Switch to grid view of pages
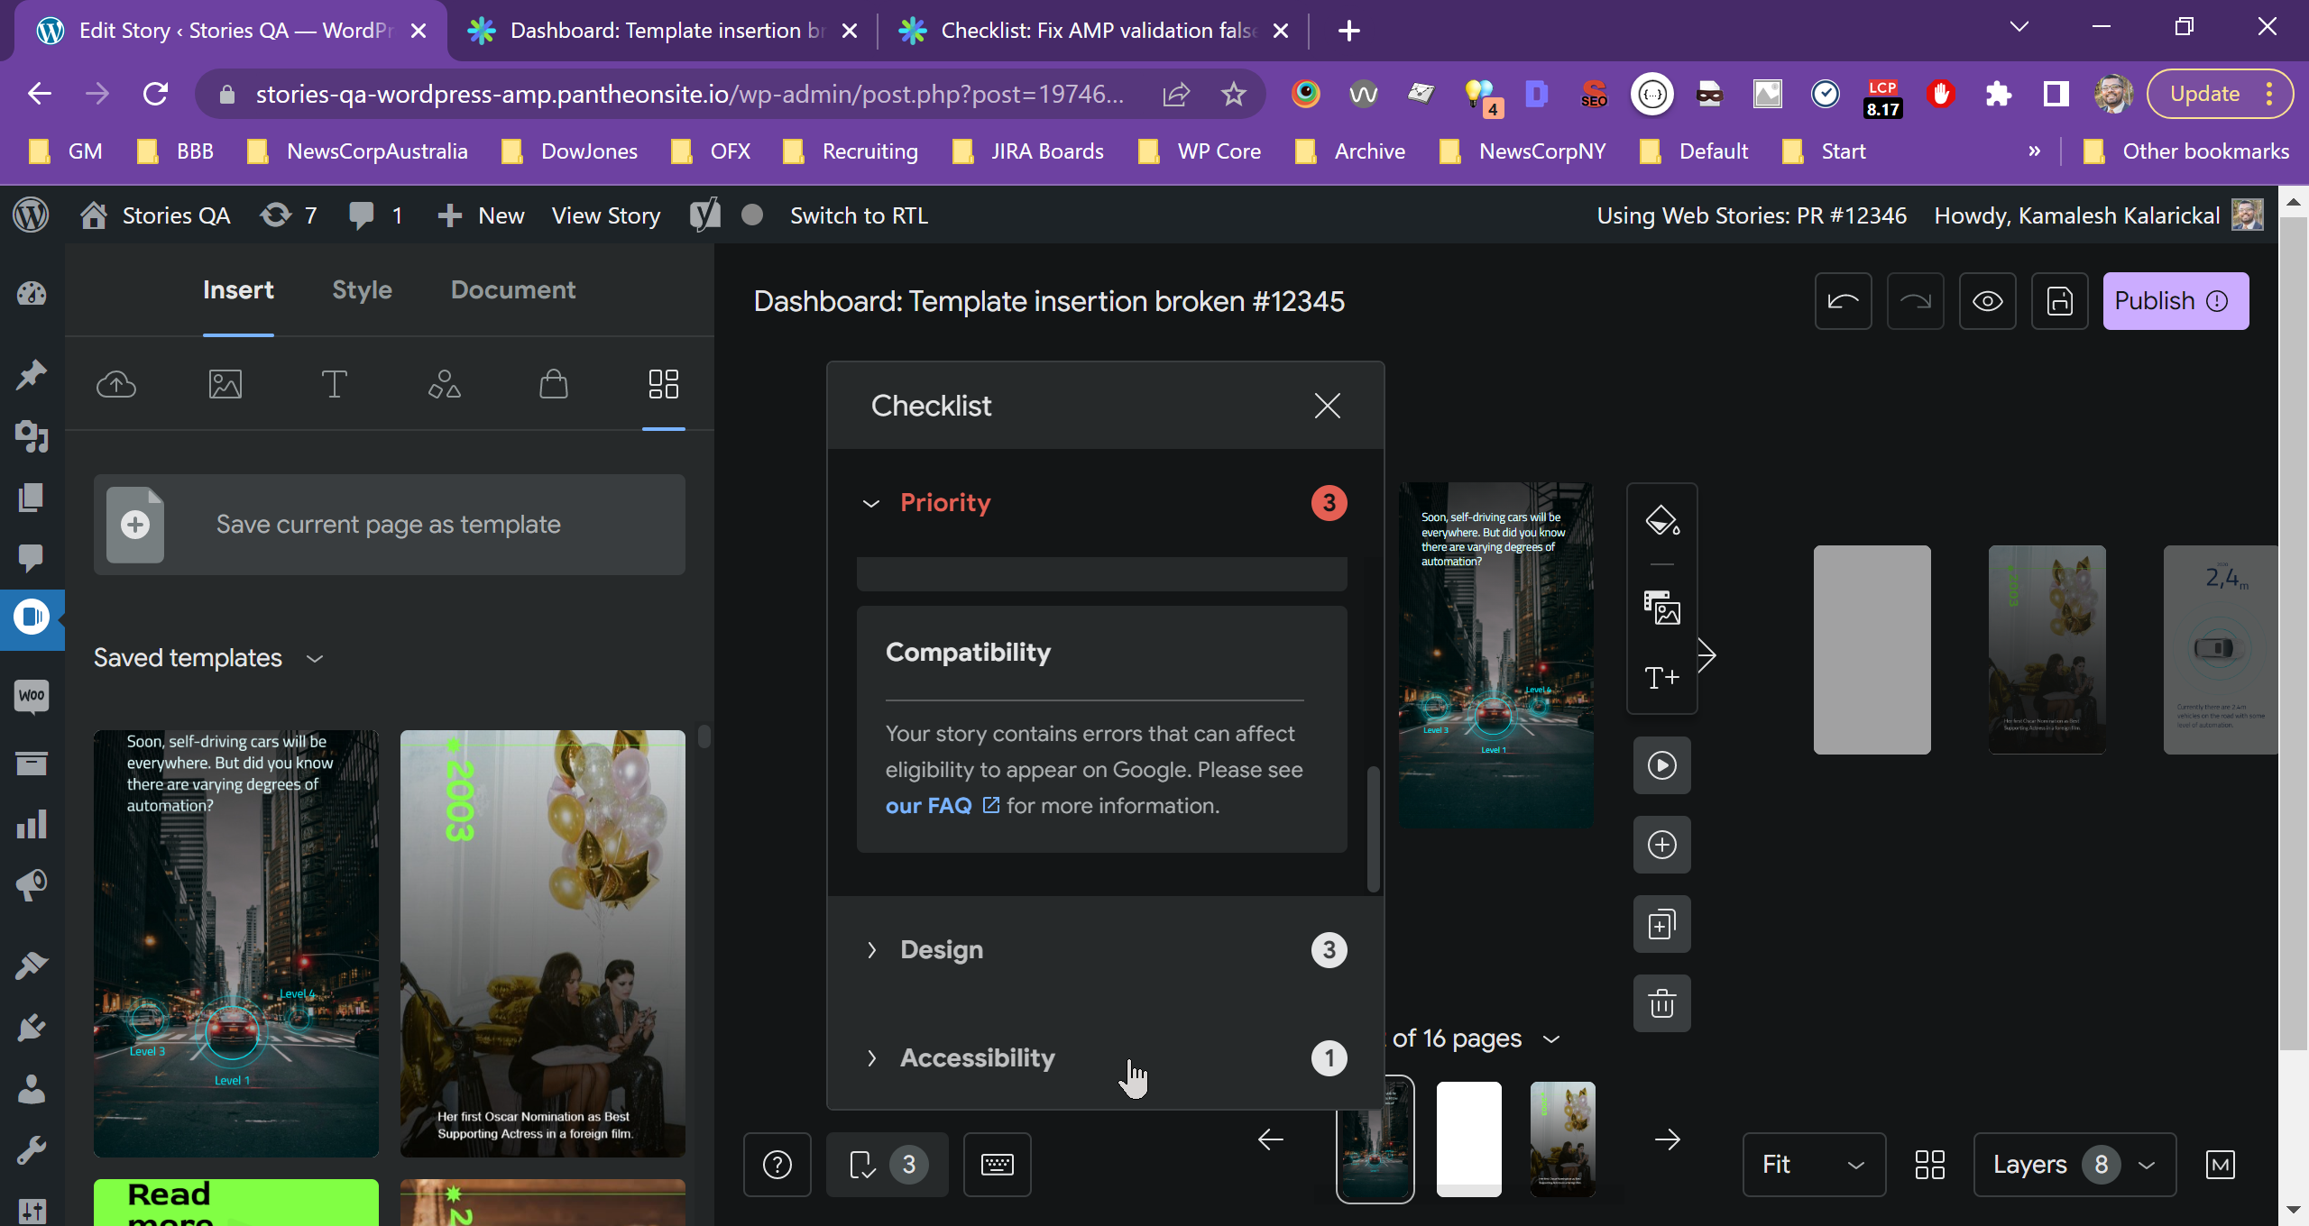 click(1929, 1165)
